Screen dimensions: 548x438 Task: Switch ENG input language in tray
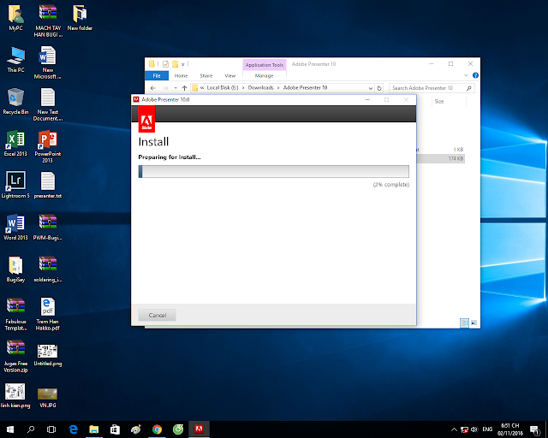point(487,429)
